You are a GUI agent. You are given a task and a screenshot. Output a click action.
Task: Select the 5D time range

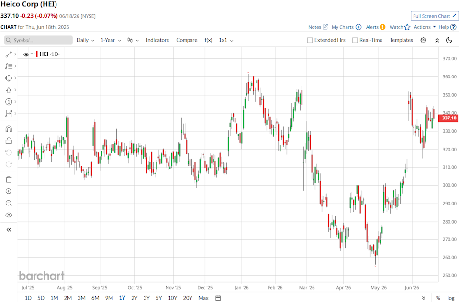[41, 298]
